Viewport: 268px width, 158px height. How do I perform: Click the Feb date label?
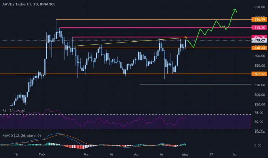click(x=42, y=155)
